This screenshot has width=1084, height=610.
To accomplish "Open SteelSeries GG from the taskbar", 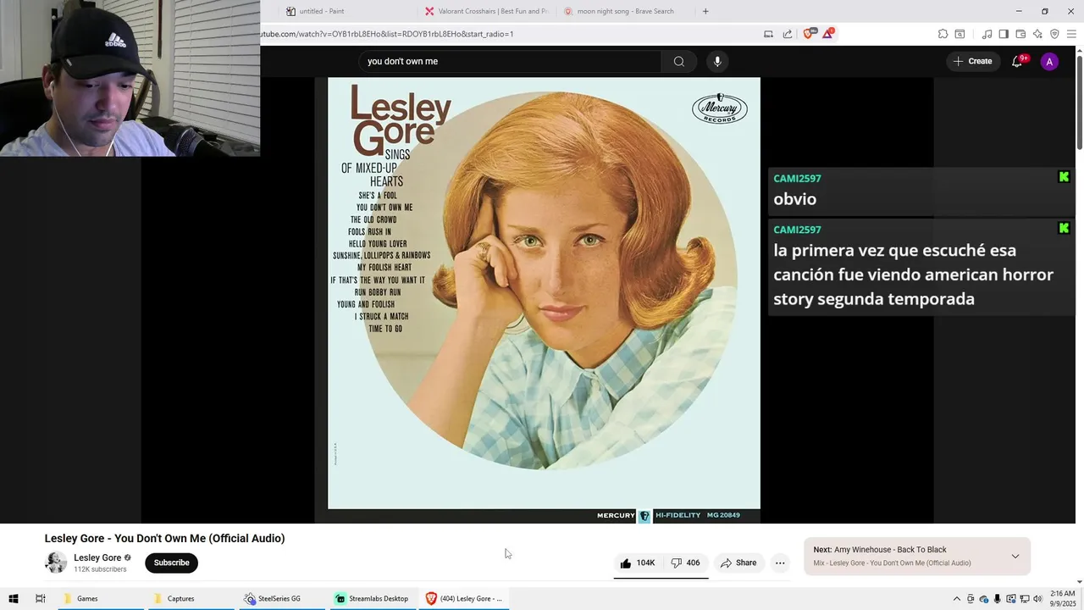I will (283, 598).
